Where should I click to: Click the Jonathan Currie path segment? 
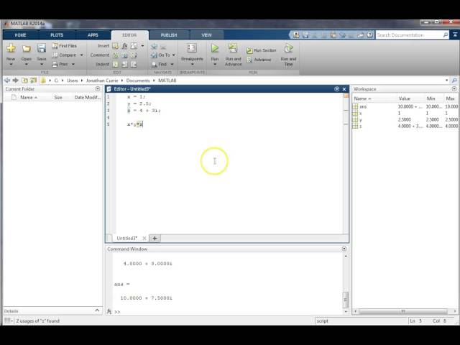tap(102, 80)
